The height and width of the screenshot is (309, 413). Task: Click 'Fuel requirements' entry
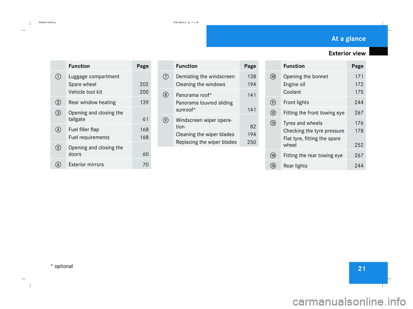[89, 137]
